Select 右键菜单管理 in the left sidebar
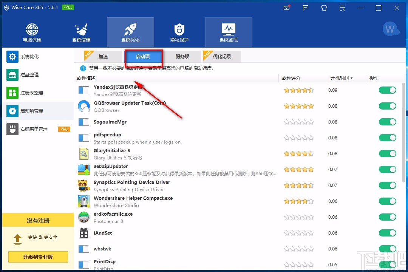 coord(38,129)
